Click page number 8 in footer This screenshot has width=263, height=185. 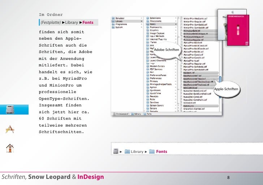click(228, 177)
